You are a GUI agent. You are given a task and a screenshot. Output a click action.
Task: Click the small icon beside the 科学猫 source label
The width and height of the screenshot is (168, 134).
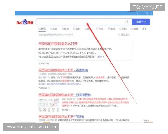(71, 110)
